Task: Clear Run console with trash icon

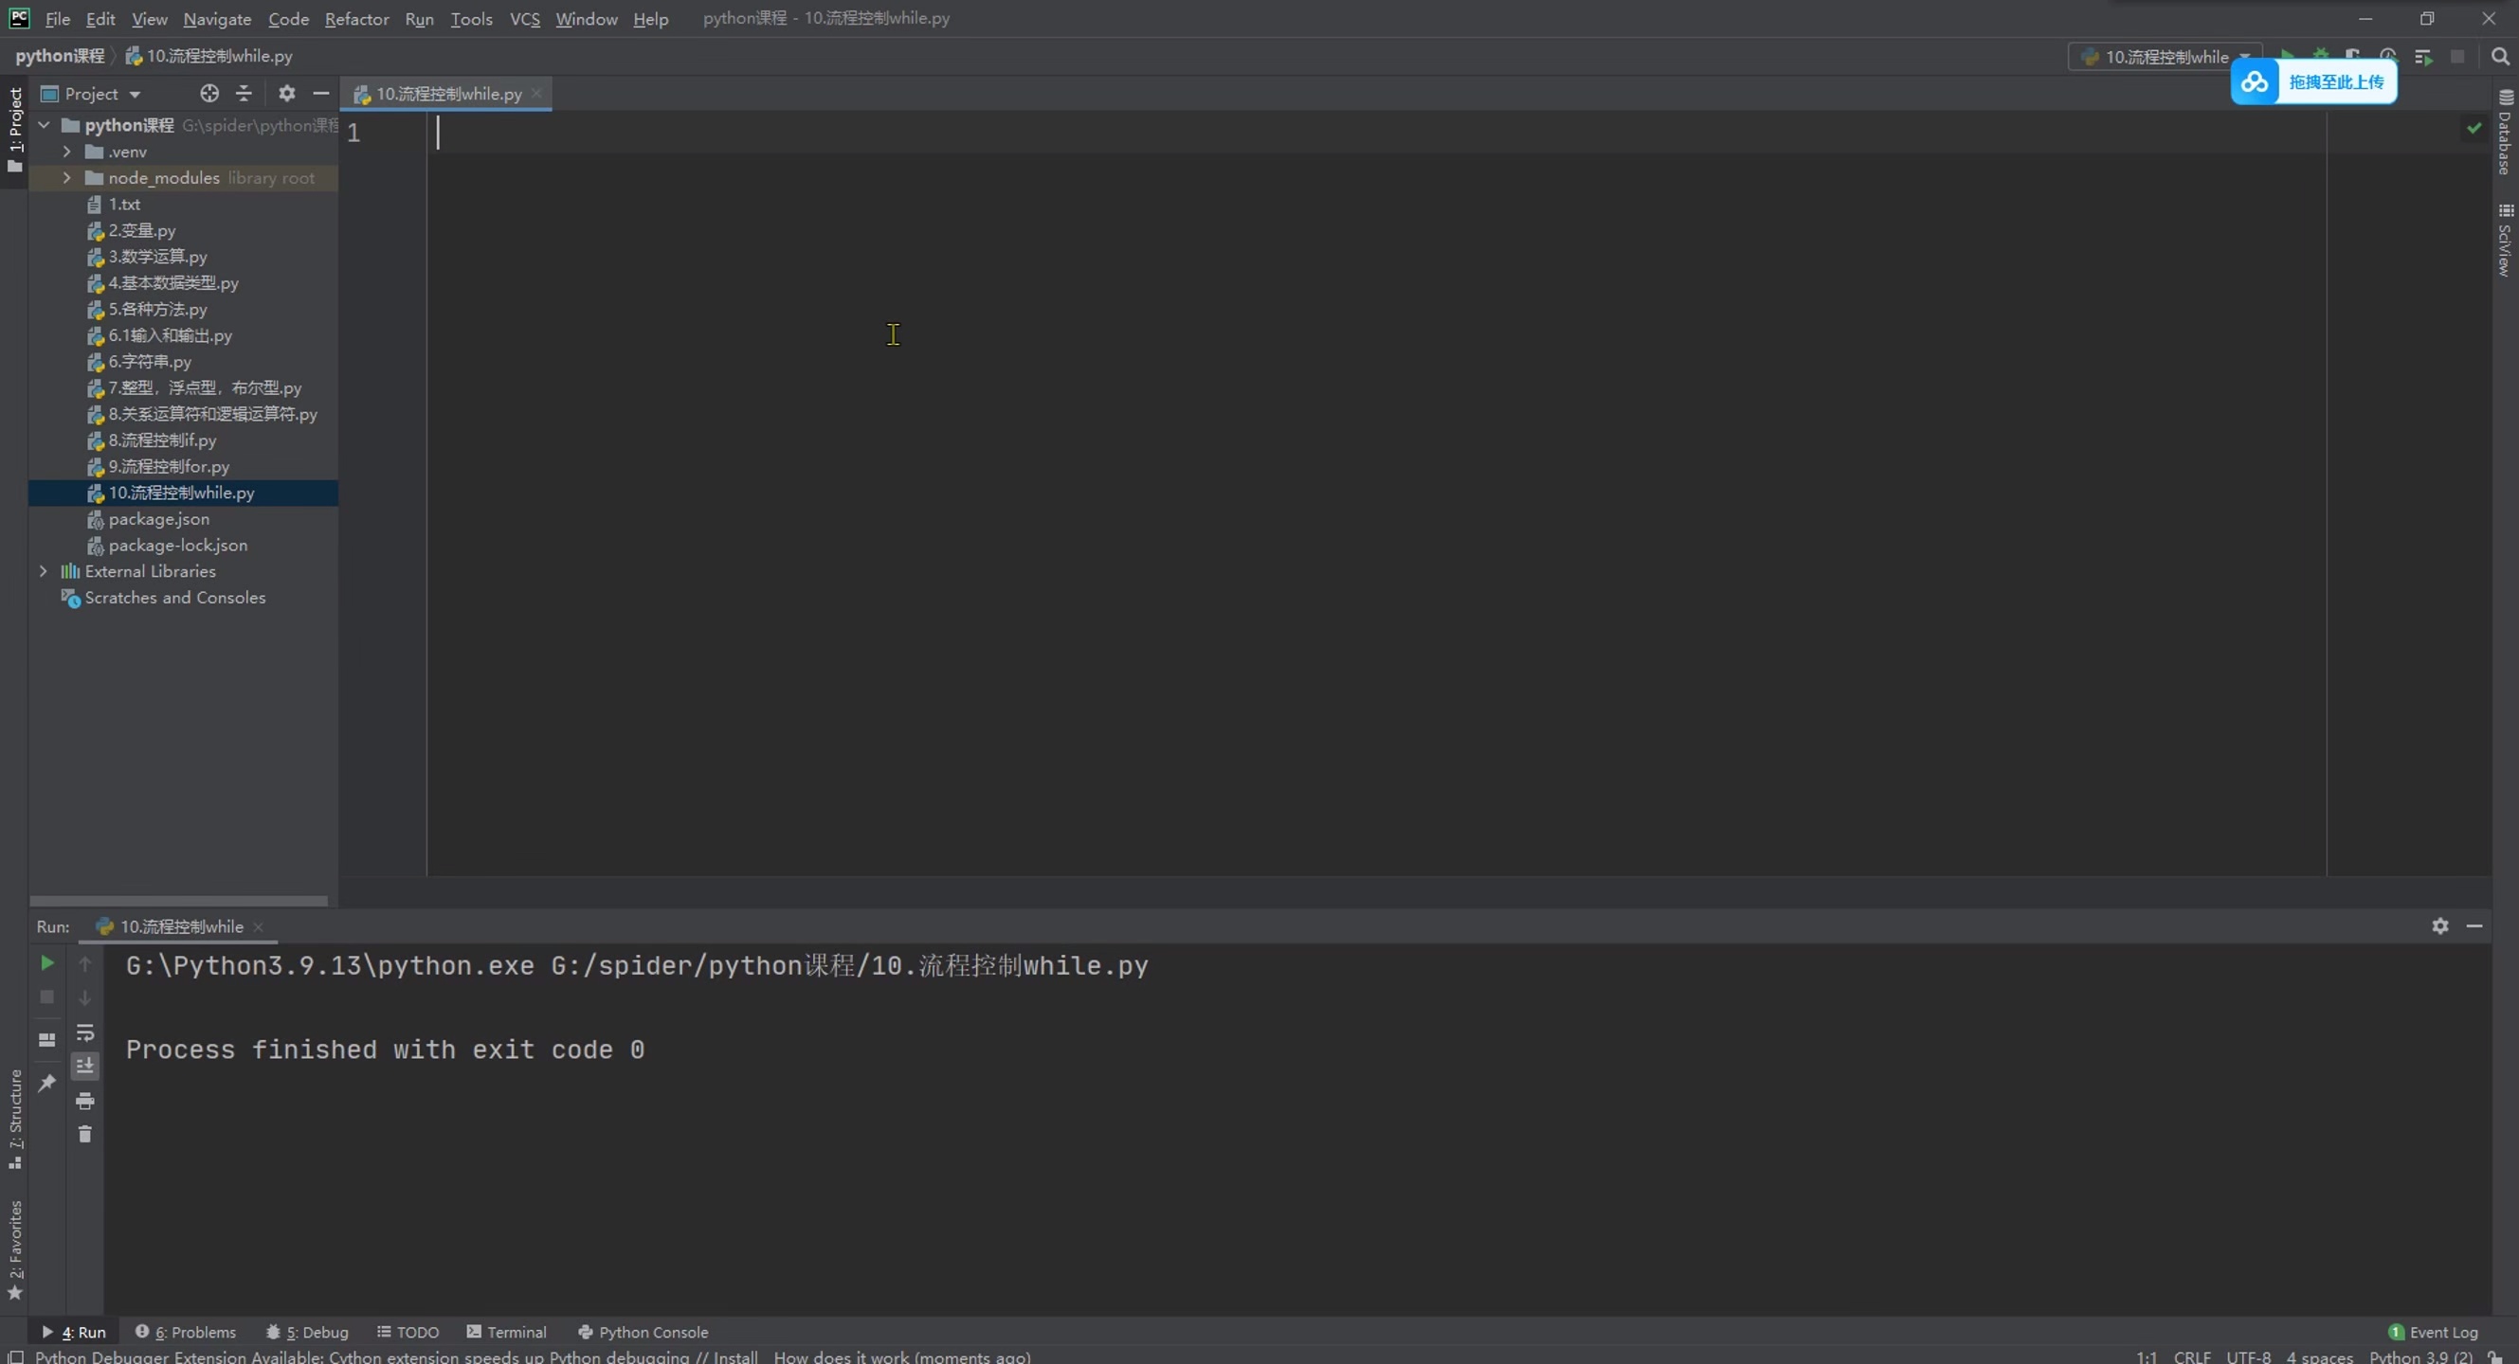Action: click(85, 1134)
